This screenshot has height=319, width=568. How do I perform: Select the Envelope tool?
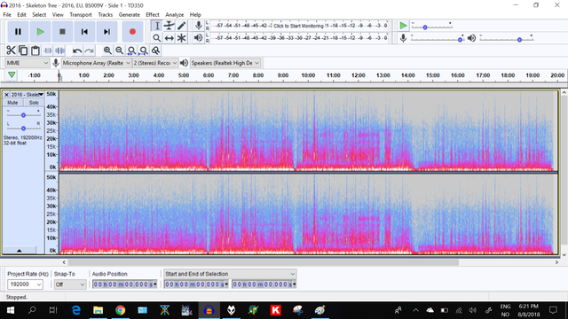[170, 26]
